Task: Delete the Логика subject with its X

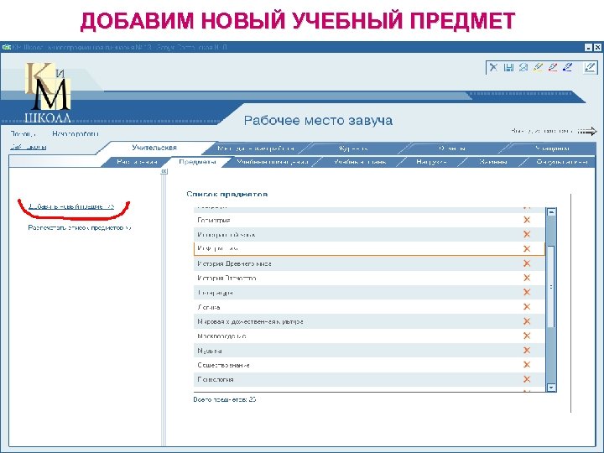Action: tap(527, 307)
